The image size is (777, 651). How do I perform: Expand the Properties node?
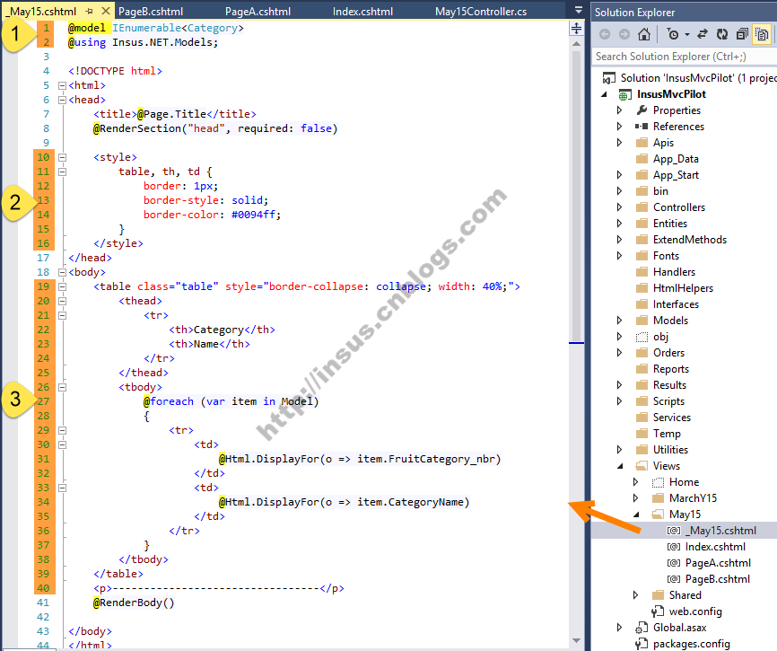pos(619,110)
